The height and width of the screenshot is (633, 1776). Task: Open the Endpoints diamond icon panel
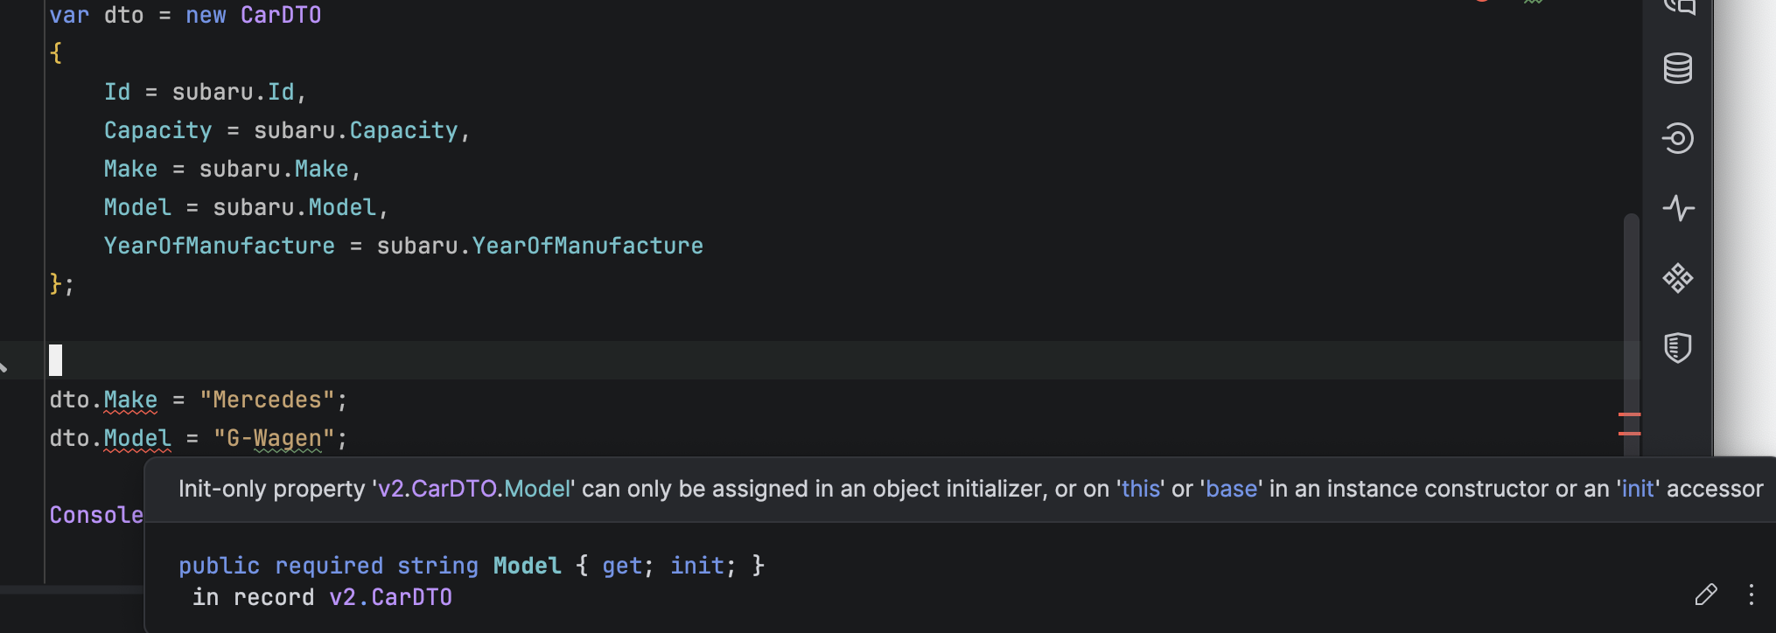pos(1678,280)
